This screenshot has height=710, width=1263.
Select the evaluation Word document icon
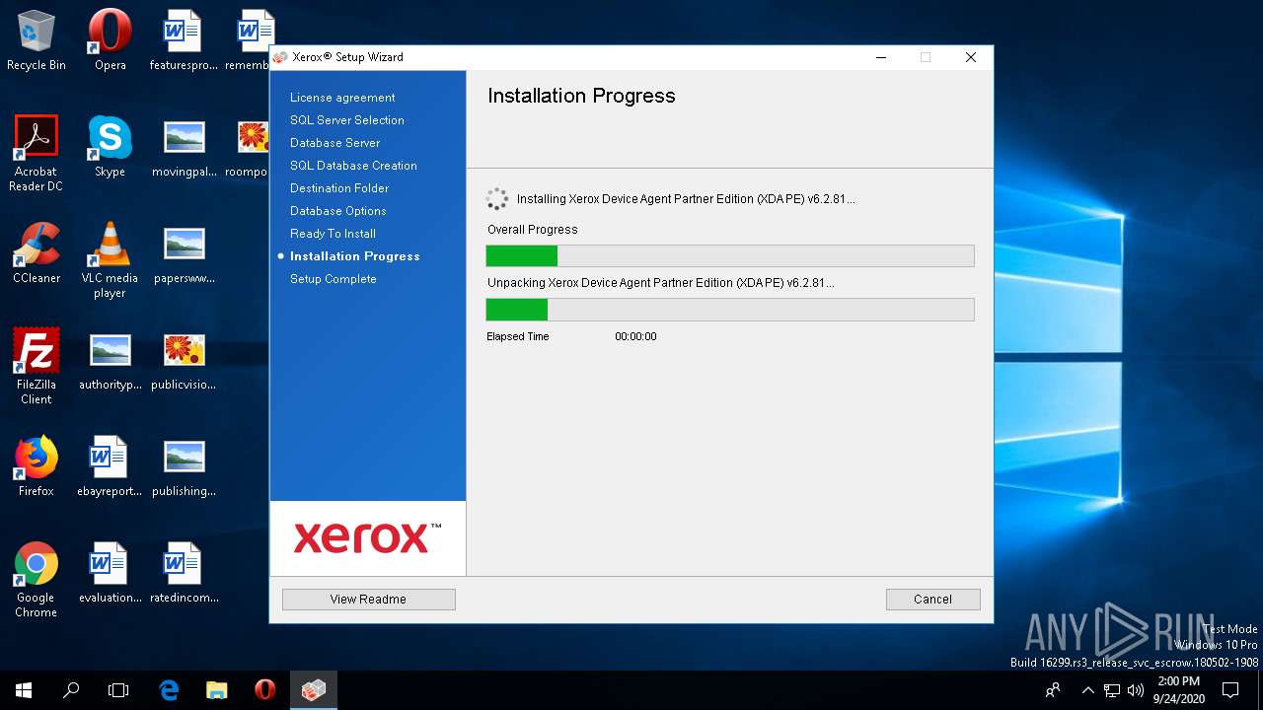pyautogui.click(x=110, y=573)
